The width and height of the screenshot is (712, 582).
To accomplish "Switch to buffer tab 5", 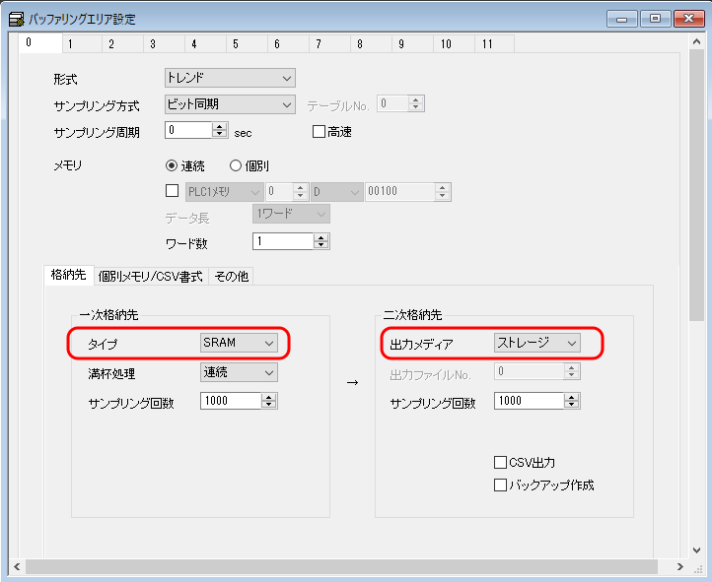I will (236, 44).
